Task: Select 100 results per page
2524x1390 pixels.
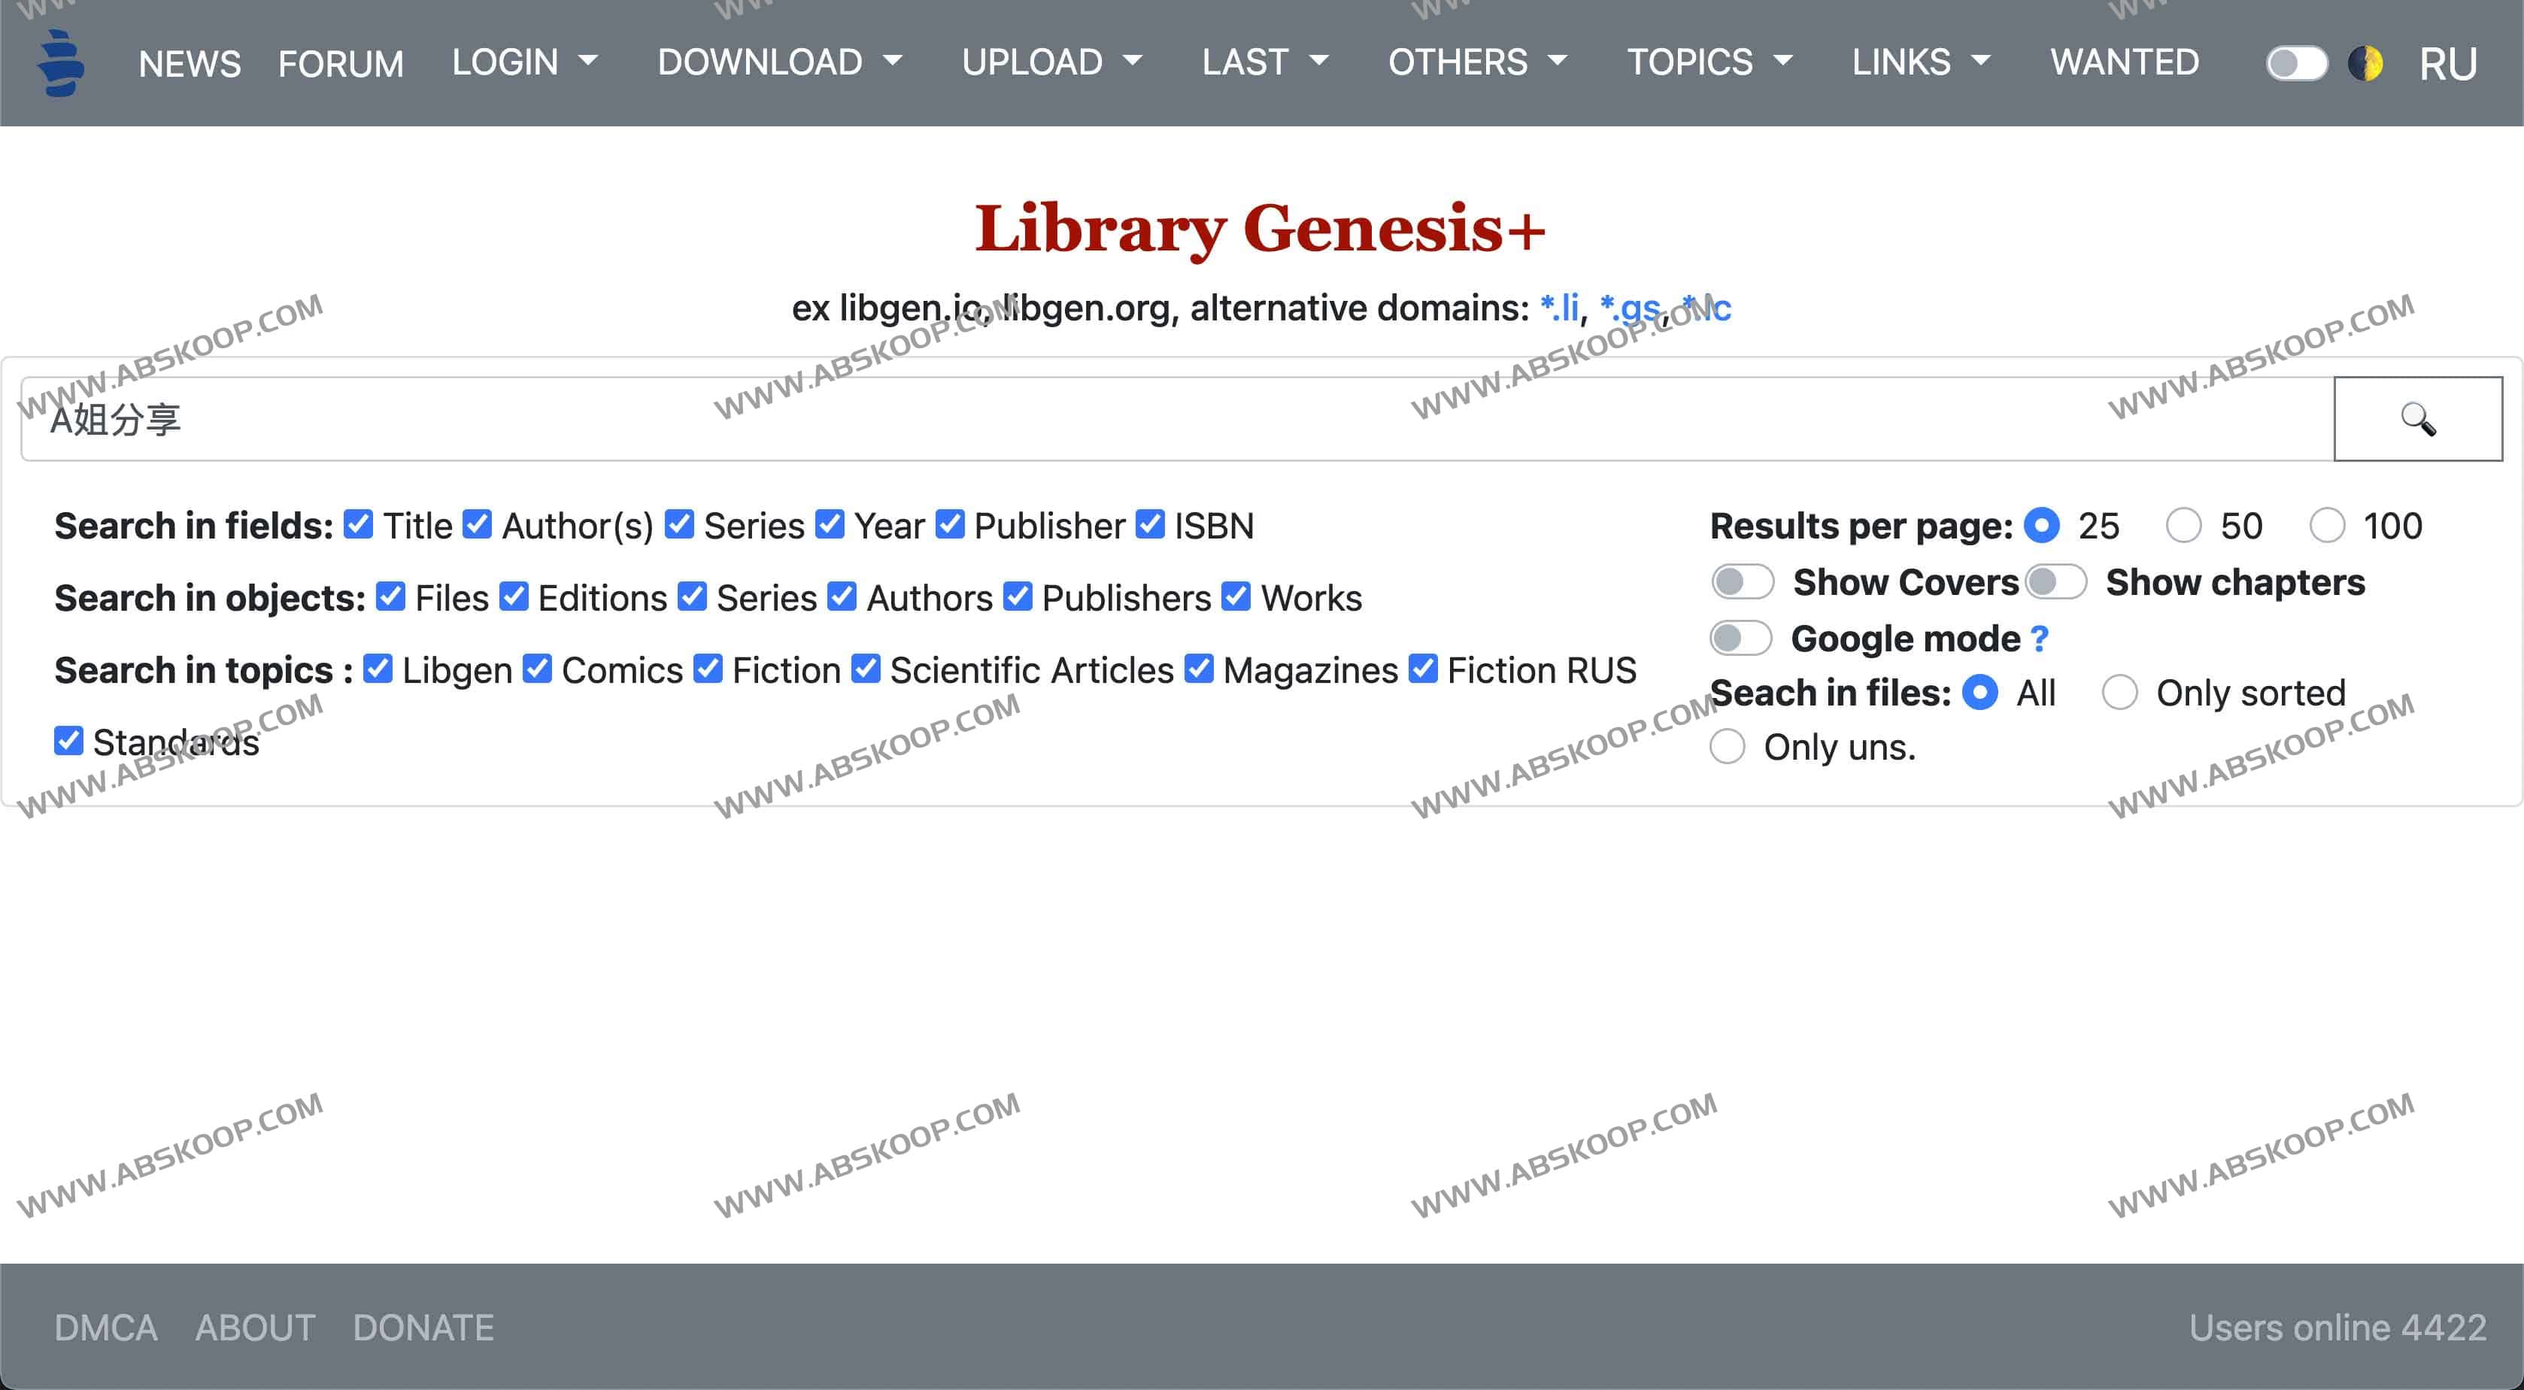Action: click(x=2327, y=526)
